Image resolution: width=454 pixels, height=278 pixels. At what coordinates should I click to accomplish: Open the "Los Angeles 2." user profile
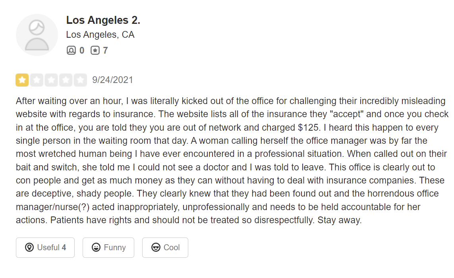pyautogui.click(x=103, y=20)
